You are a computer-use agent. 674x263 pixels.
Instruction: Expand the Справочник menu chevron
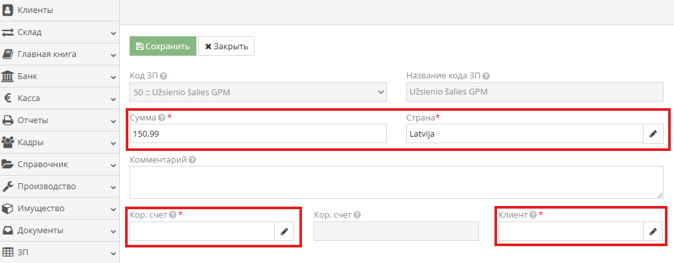[113, 165]
